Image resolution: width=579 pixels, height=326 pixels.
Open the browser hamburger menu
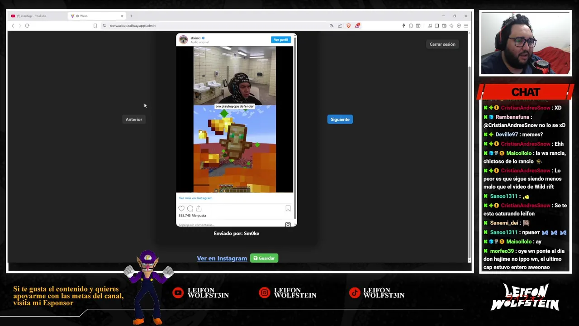point(466,26)
